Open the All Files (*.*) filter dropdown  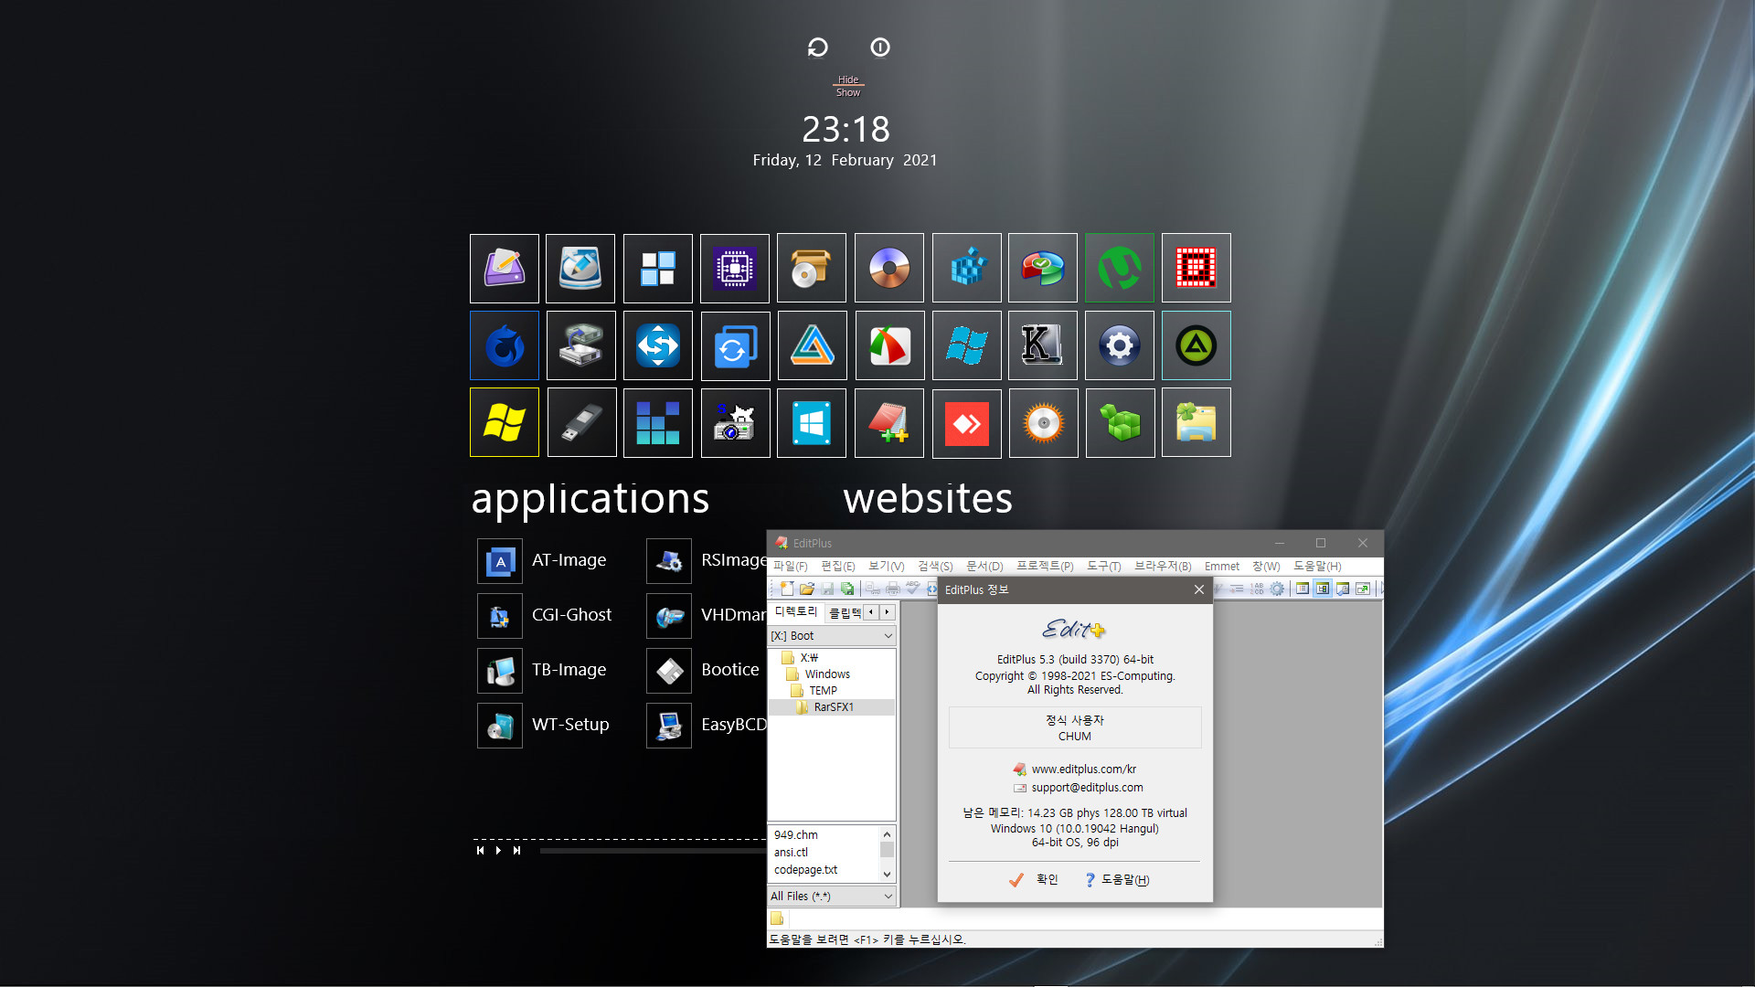tap(831, 896)
